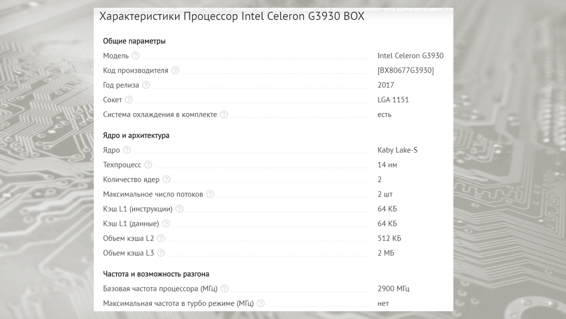566x319 pixels.
Task: Open help icon for Кэш L1 (данные)
Action: click(x=166, y=224)
